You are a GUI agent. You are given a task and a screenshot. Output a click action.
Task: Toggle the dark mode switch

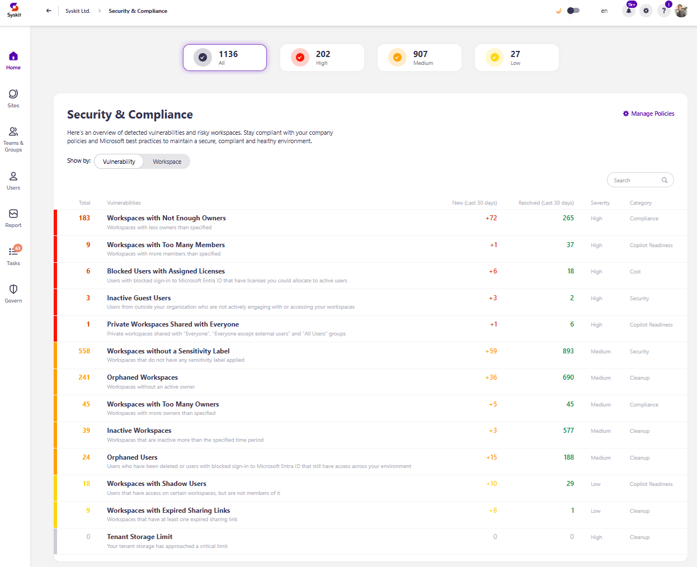coord(572,11)
